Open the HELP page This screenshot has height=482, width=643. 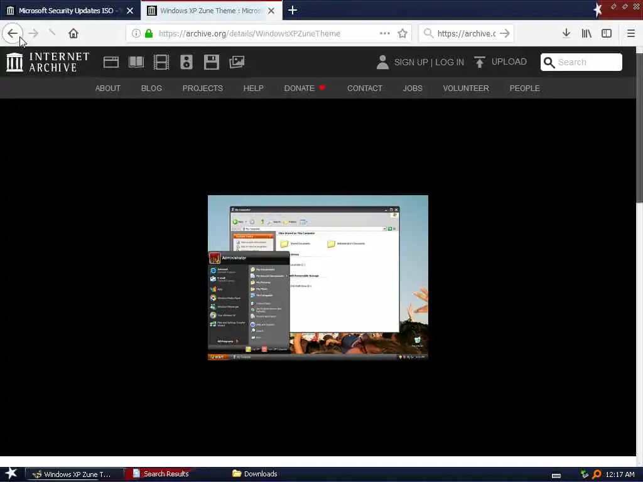[x=254, y=88]
